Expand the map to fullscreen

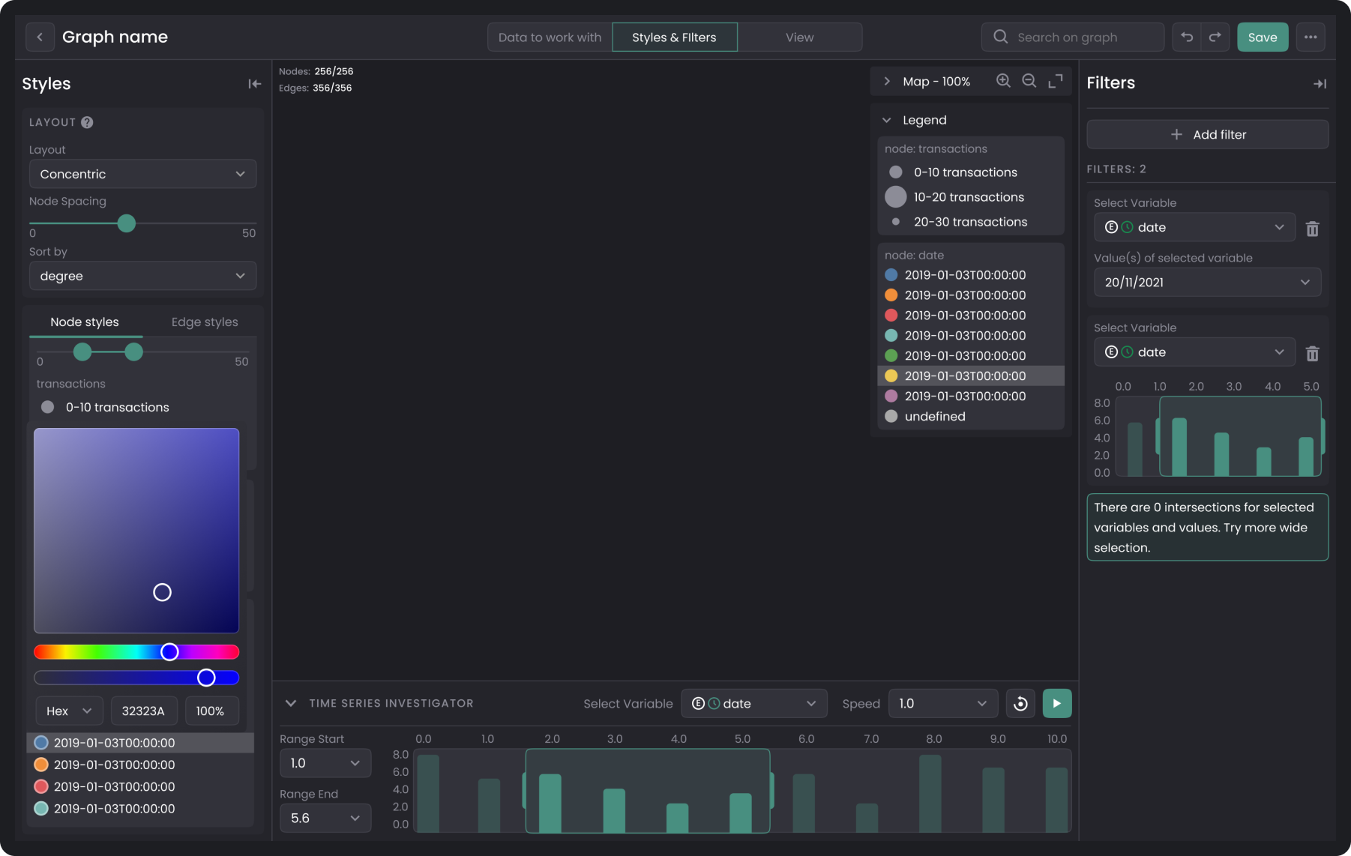click(1056, 81)
